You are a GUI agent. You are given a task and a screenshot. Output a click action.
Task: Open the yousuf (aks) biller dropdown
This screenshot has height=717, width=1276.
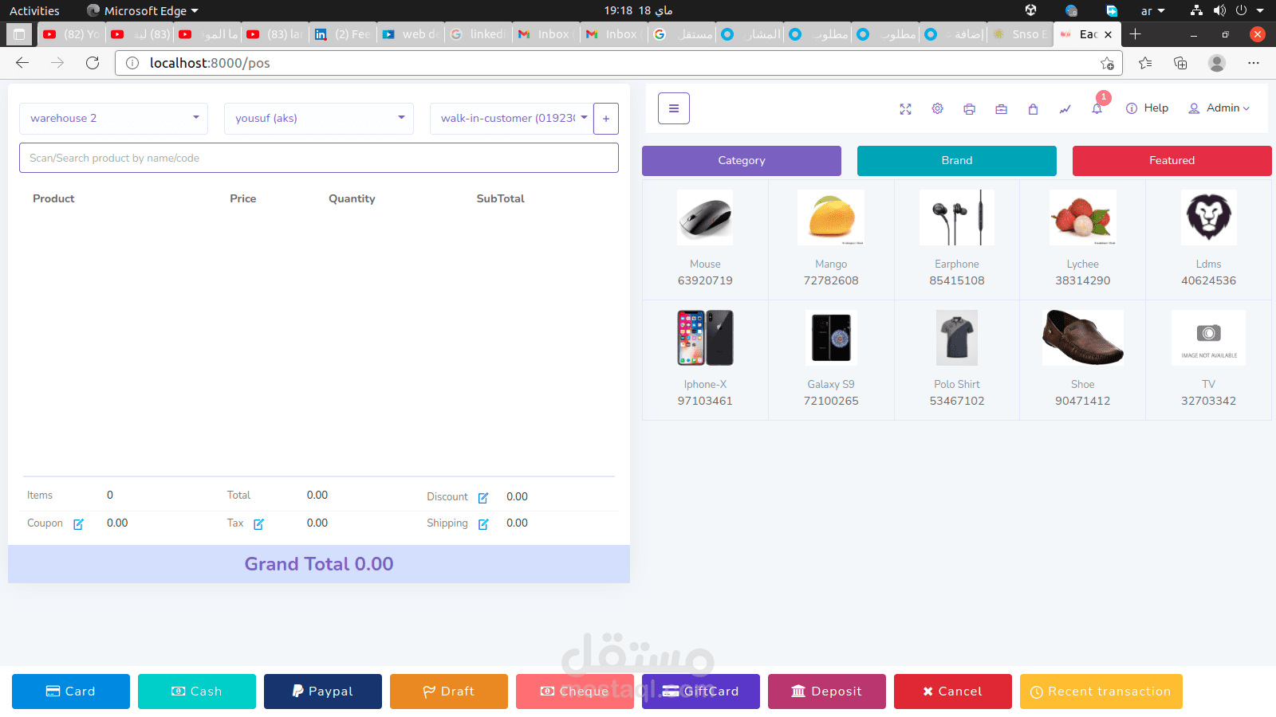(319, 118)
